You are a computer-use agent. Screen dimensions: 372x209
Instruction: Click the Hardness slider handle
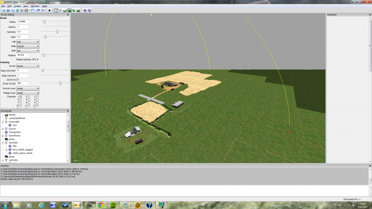pyautogui.click(x=57, y=32)
